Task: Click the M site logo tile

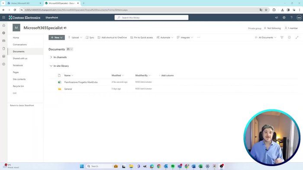Action: click(16, 28)
